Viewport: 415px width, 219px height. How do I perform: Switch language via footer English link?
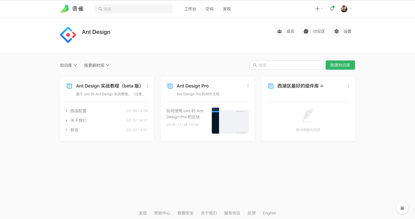[269, 213]
